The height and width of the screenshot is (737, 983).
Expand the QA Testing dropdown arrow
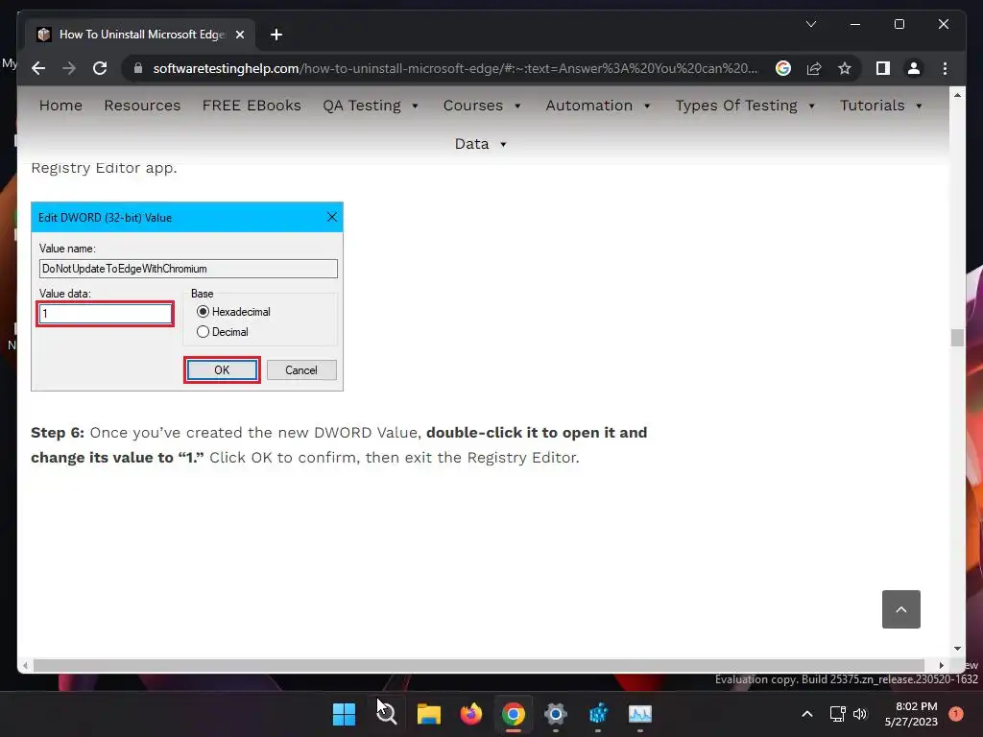point(415,106)
